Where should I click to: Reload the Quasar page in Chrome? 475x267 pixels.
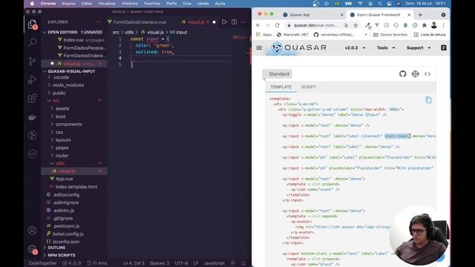(277, 25)
